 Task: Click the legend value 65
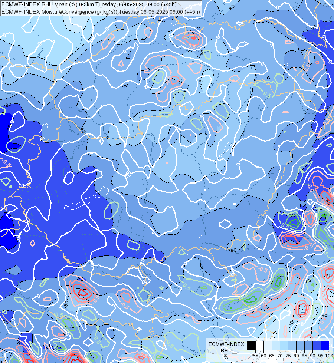(272, 356)
